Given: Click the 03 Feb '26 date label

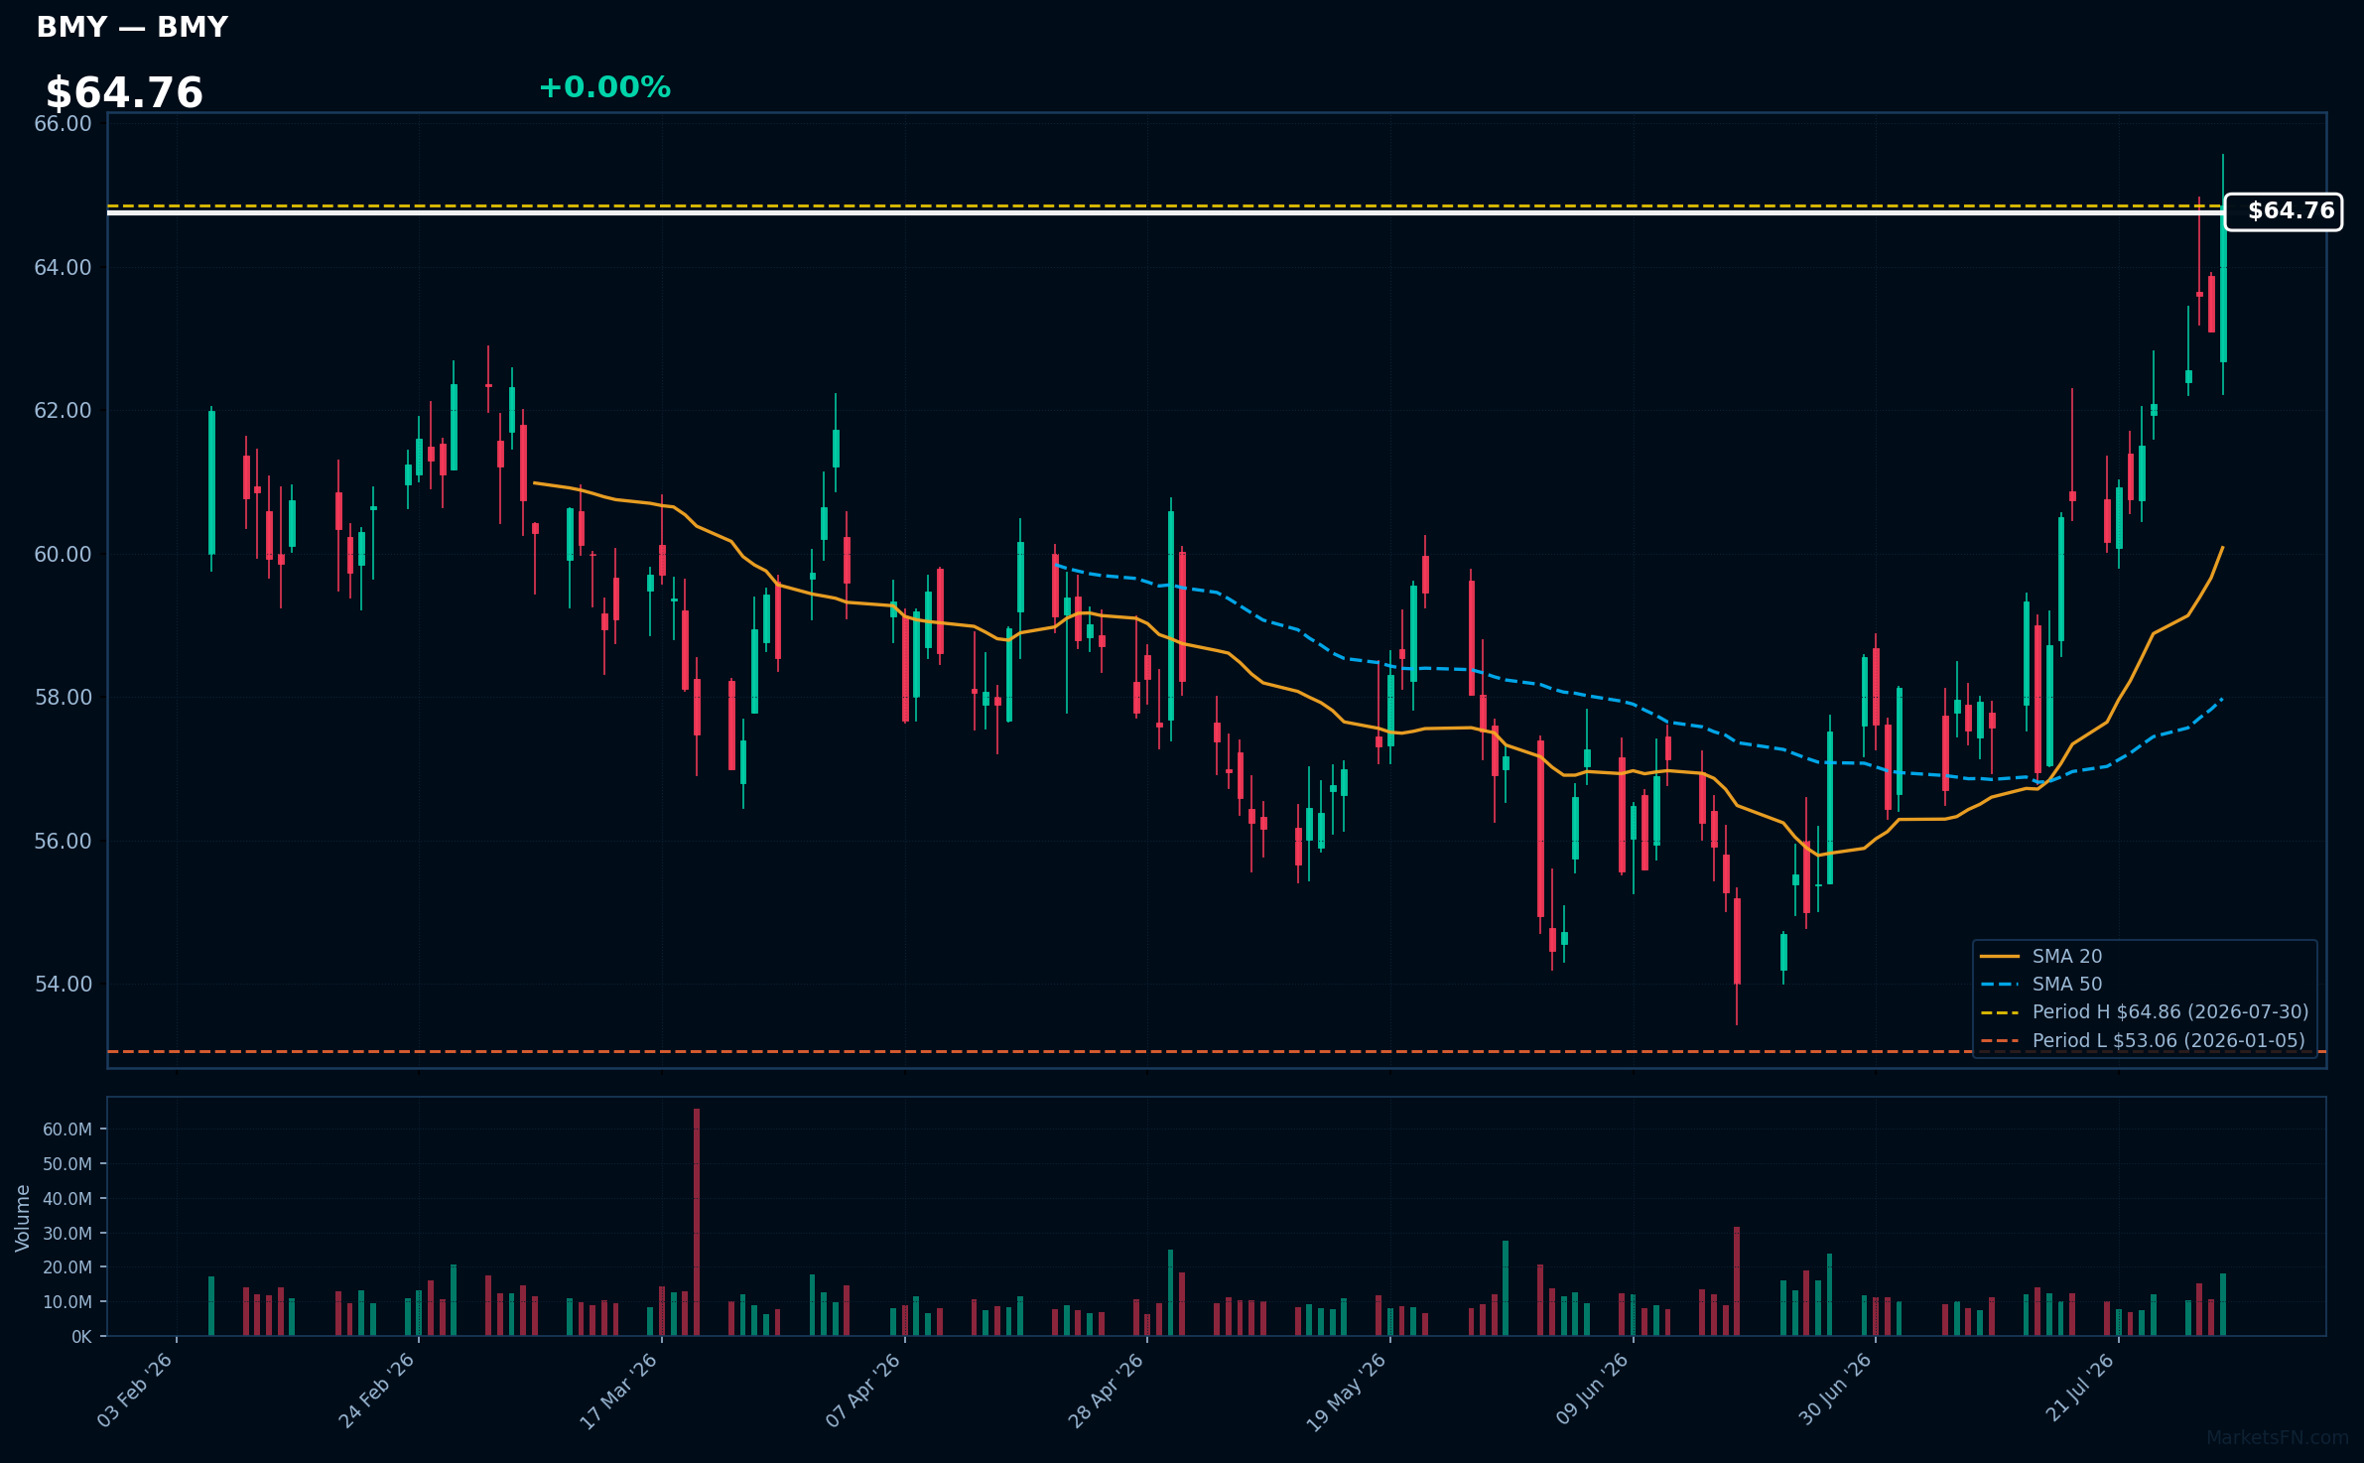Looking at the screenshot, I should click(135, 1390).
